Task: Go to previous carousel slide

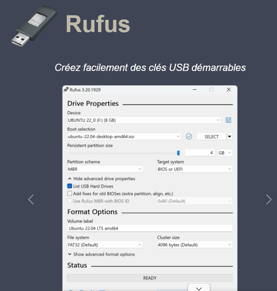Action: [x=31, y=199]
